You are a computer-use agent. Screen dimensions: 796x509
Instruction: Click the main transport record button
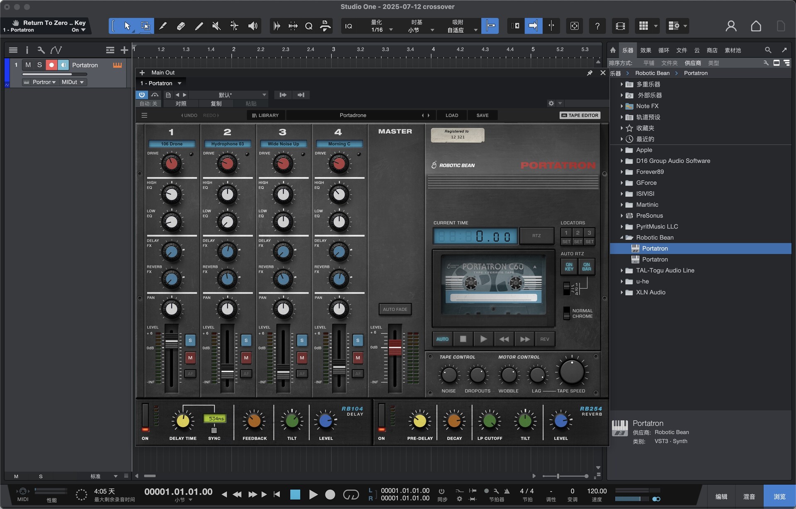(x=330, y=495)
